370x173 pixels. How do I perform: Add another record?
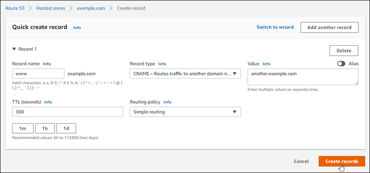pyautogui.click(x=330, y=28)
